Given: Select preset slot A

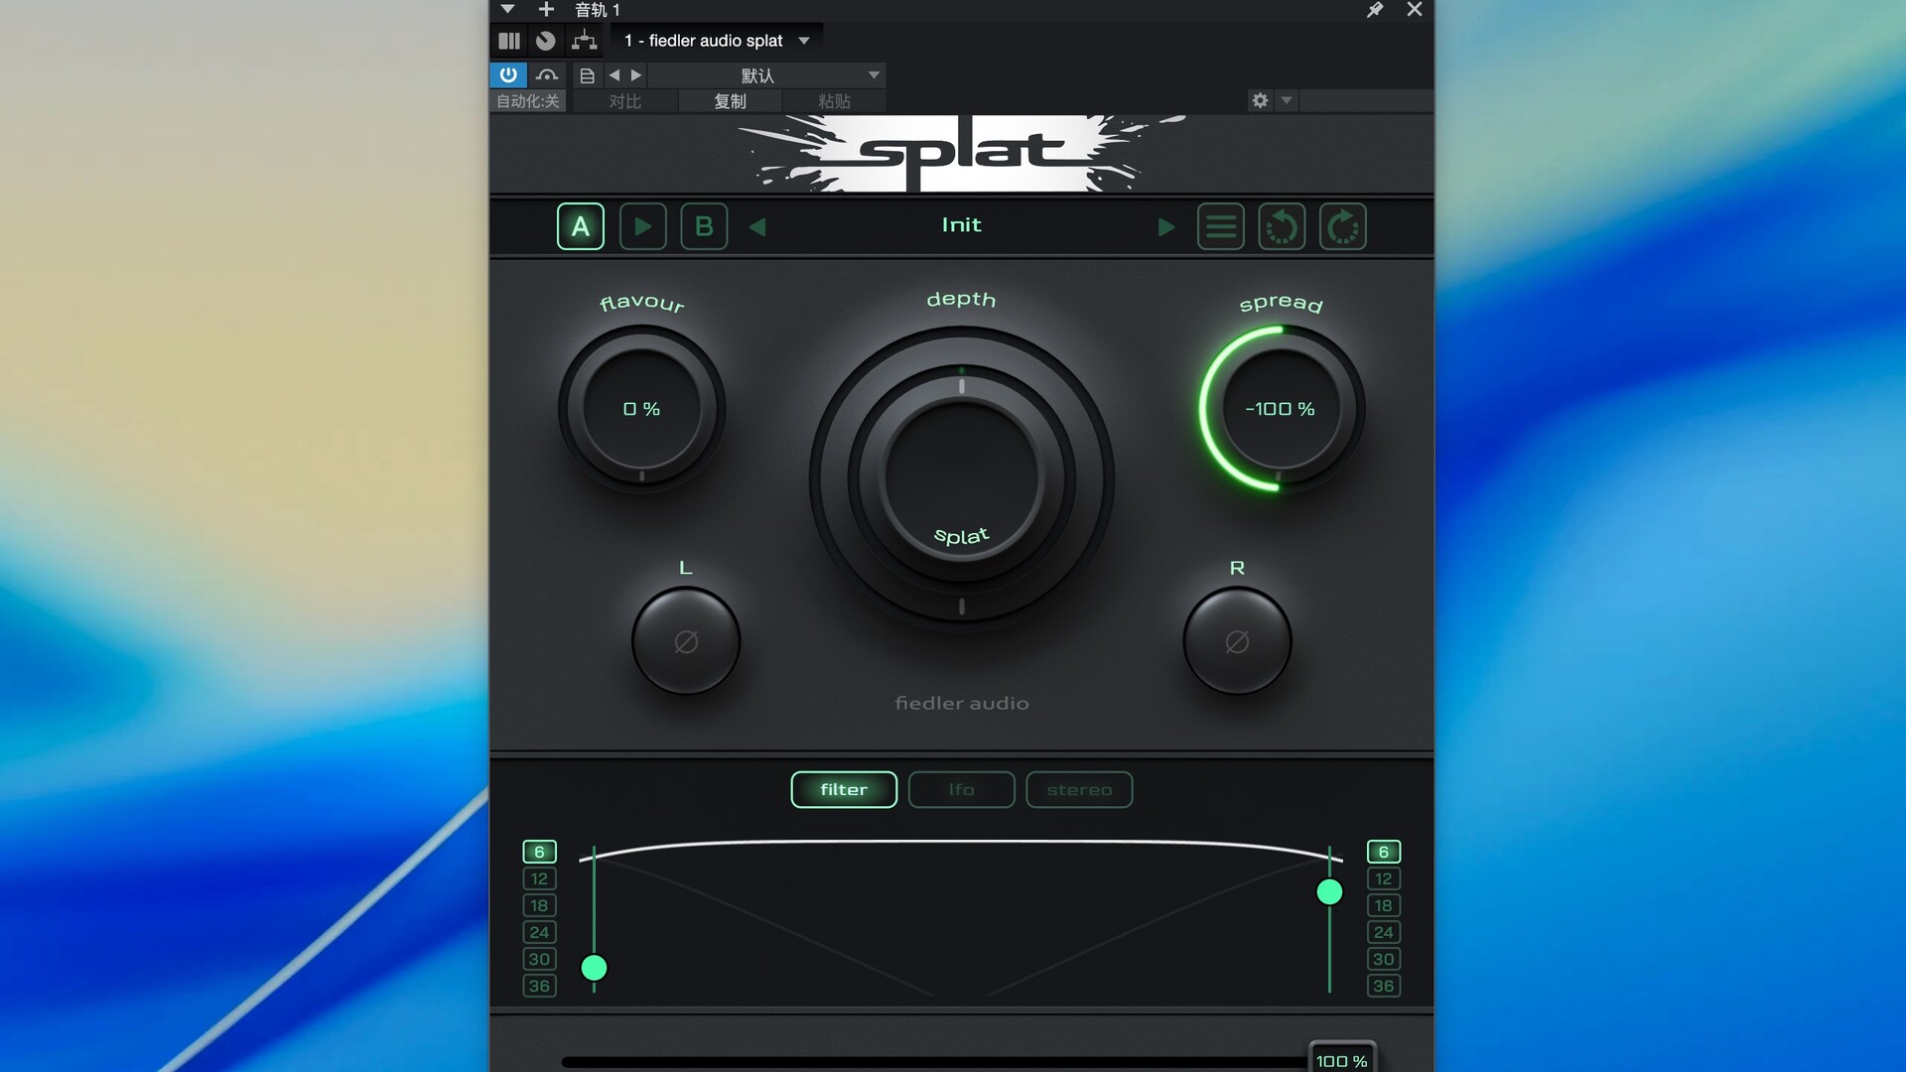Looking at the screenshot, I should (581, 226).
